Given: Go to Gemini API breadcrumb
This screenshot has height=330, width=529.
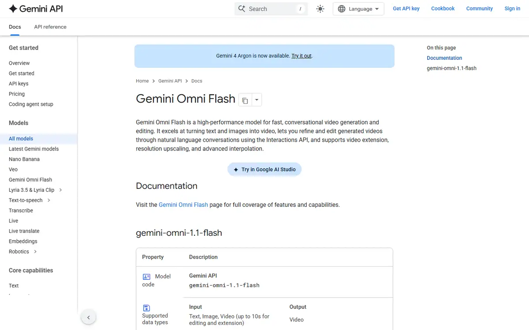Looking at the screenshot, I should tap(170, 81).
